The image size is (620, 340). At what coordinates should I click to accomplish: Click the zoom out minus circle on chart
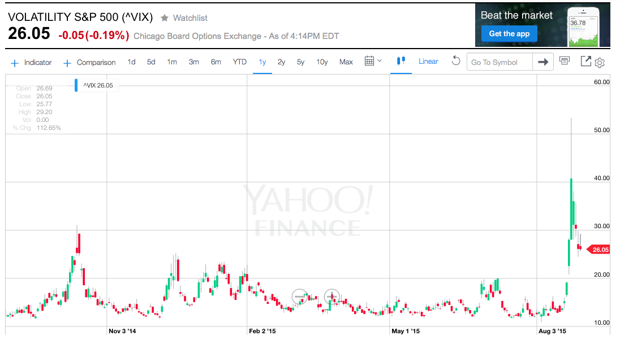point(300,297)
